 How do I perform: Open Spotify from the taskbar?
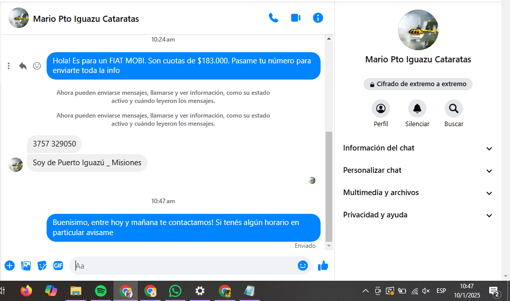[x=101, y=290]
